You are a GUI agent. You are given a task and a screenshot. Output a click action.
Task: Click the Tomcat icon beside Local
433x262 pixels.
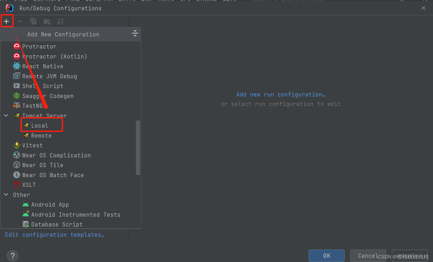pyautogui.click(x=26, y=125)
